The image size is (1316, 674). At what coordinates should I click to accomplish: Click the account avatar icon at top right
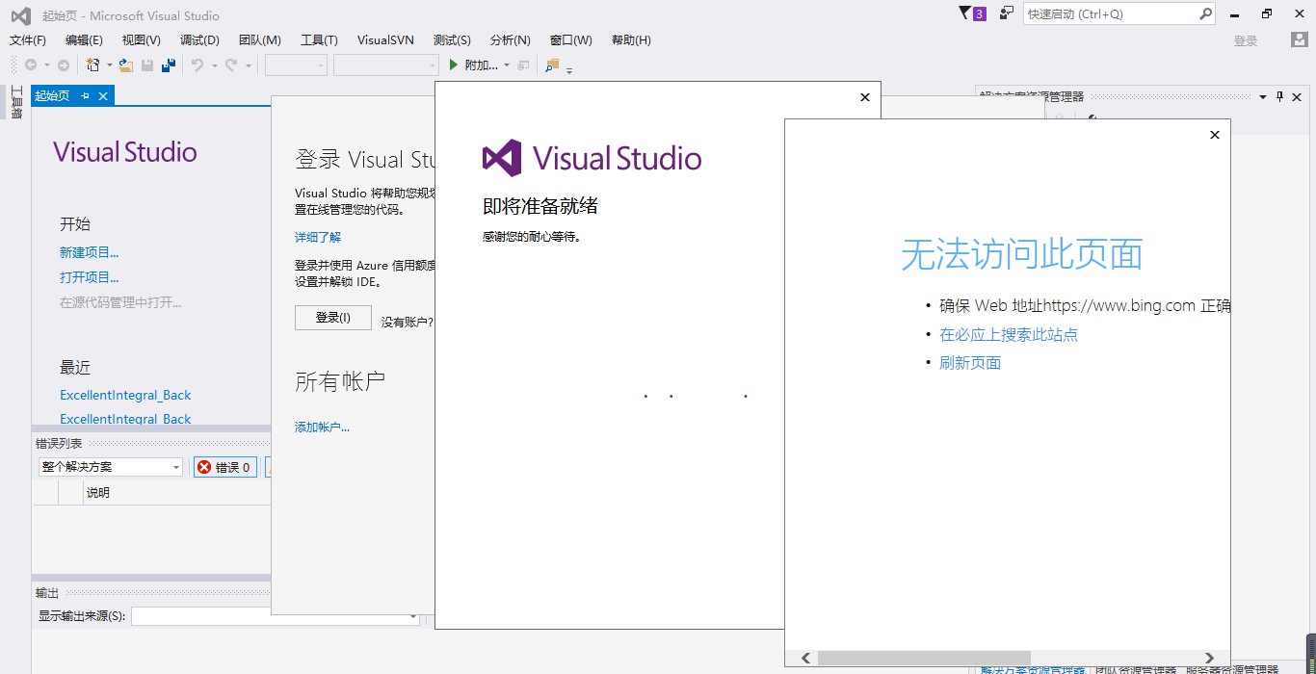pos(1299,39)
